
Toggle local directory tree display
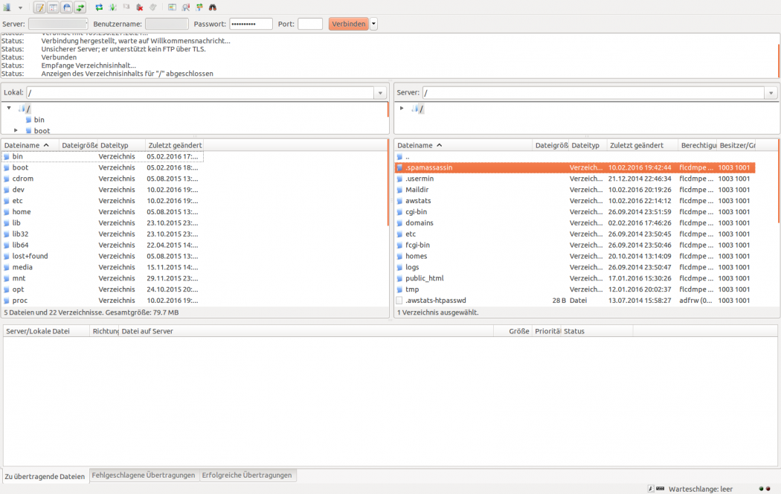click(x=53, y=7)
